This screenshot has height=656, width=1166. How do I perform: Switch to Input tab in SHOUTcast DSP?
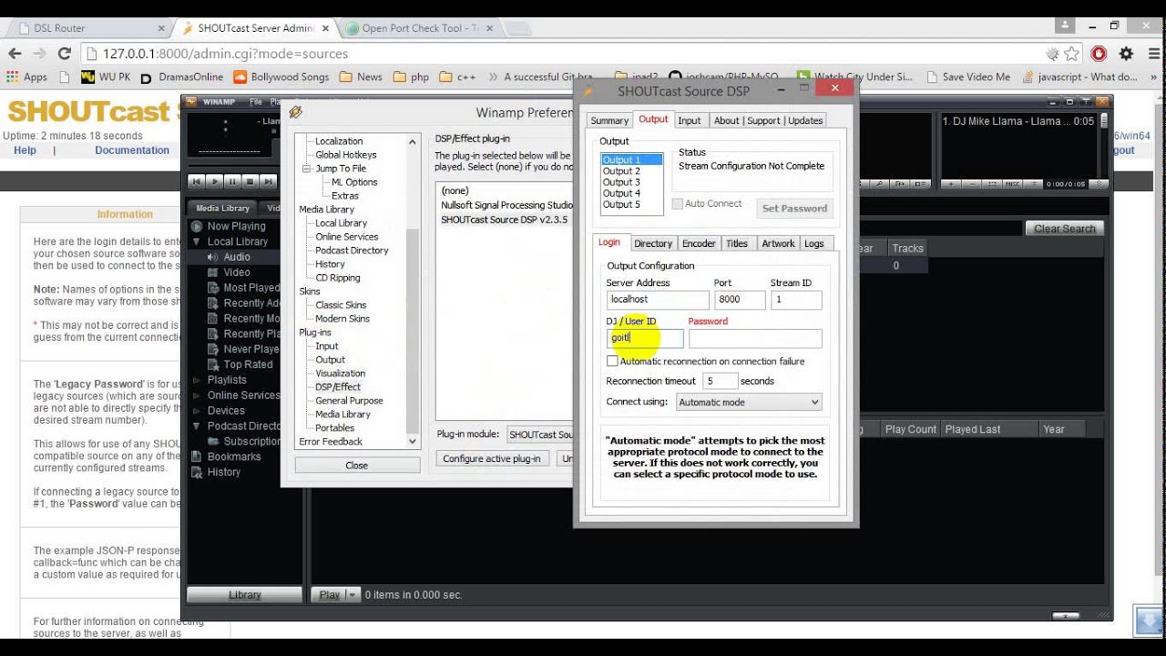coord(690,120)
